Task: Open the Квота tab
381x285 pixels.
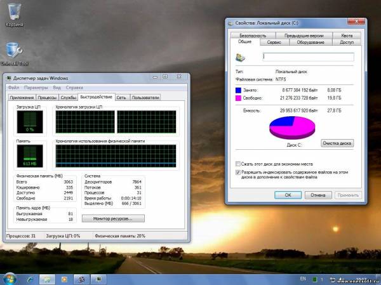Action: tap(347, 36)
